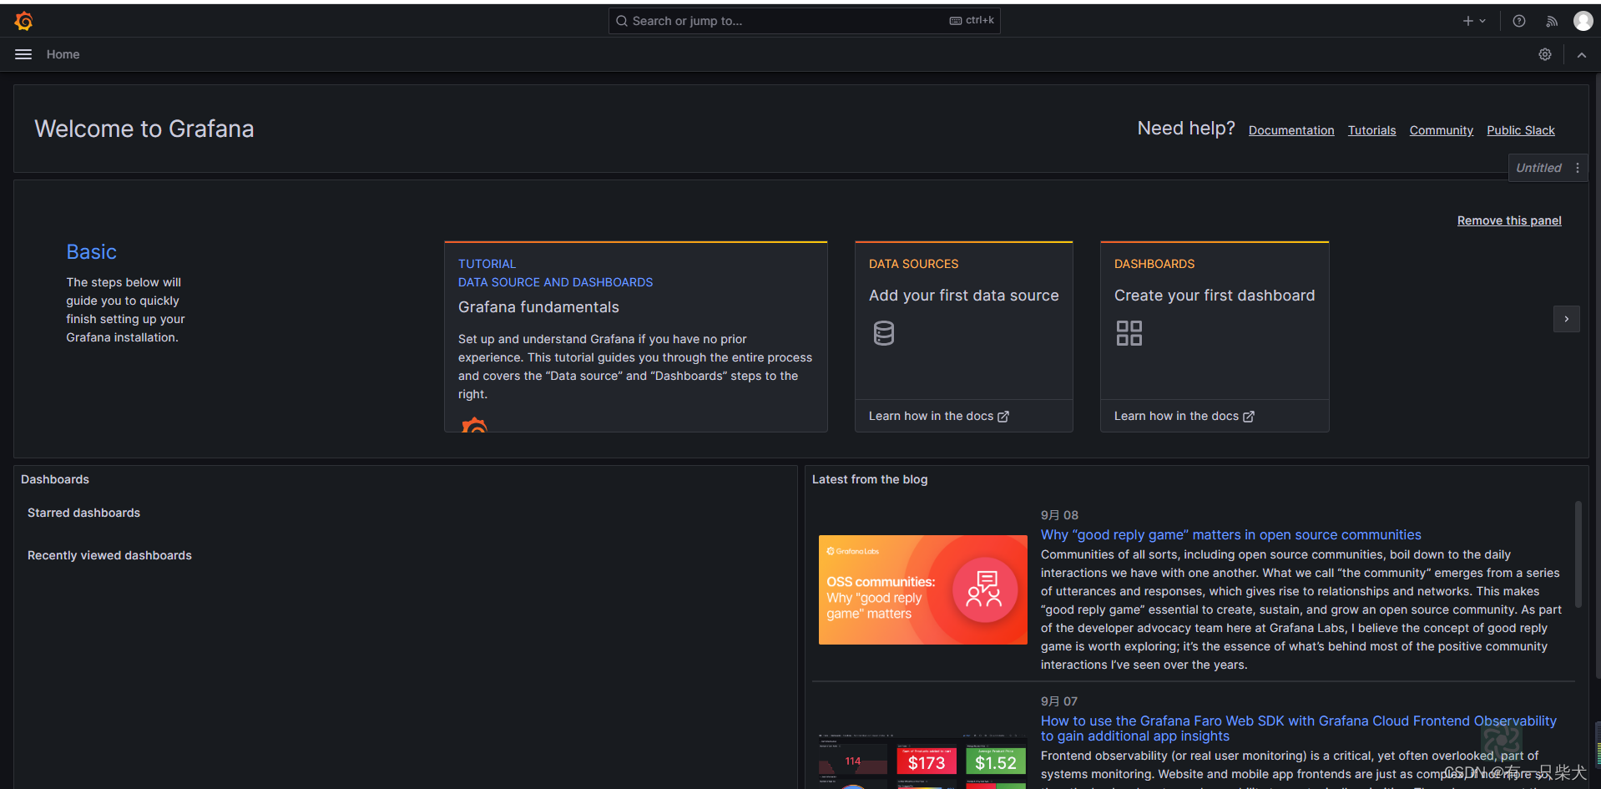
Task: Open the Untitled panel kebab menu
Action: tap(1578, 167)
